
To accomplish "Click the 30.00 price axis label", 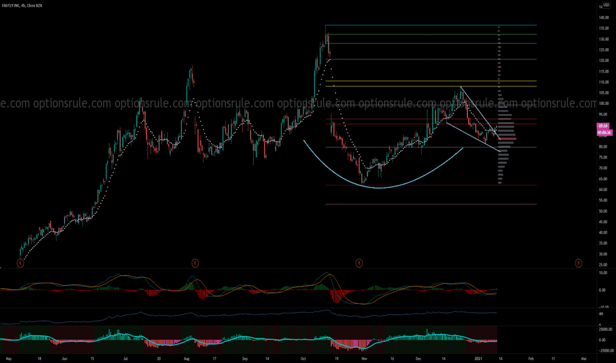I will (604, 254).
